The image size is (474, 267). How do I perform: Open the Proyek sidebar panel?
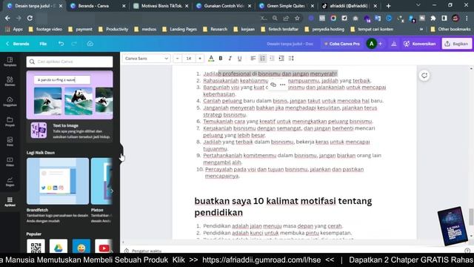pos(10,122)
